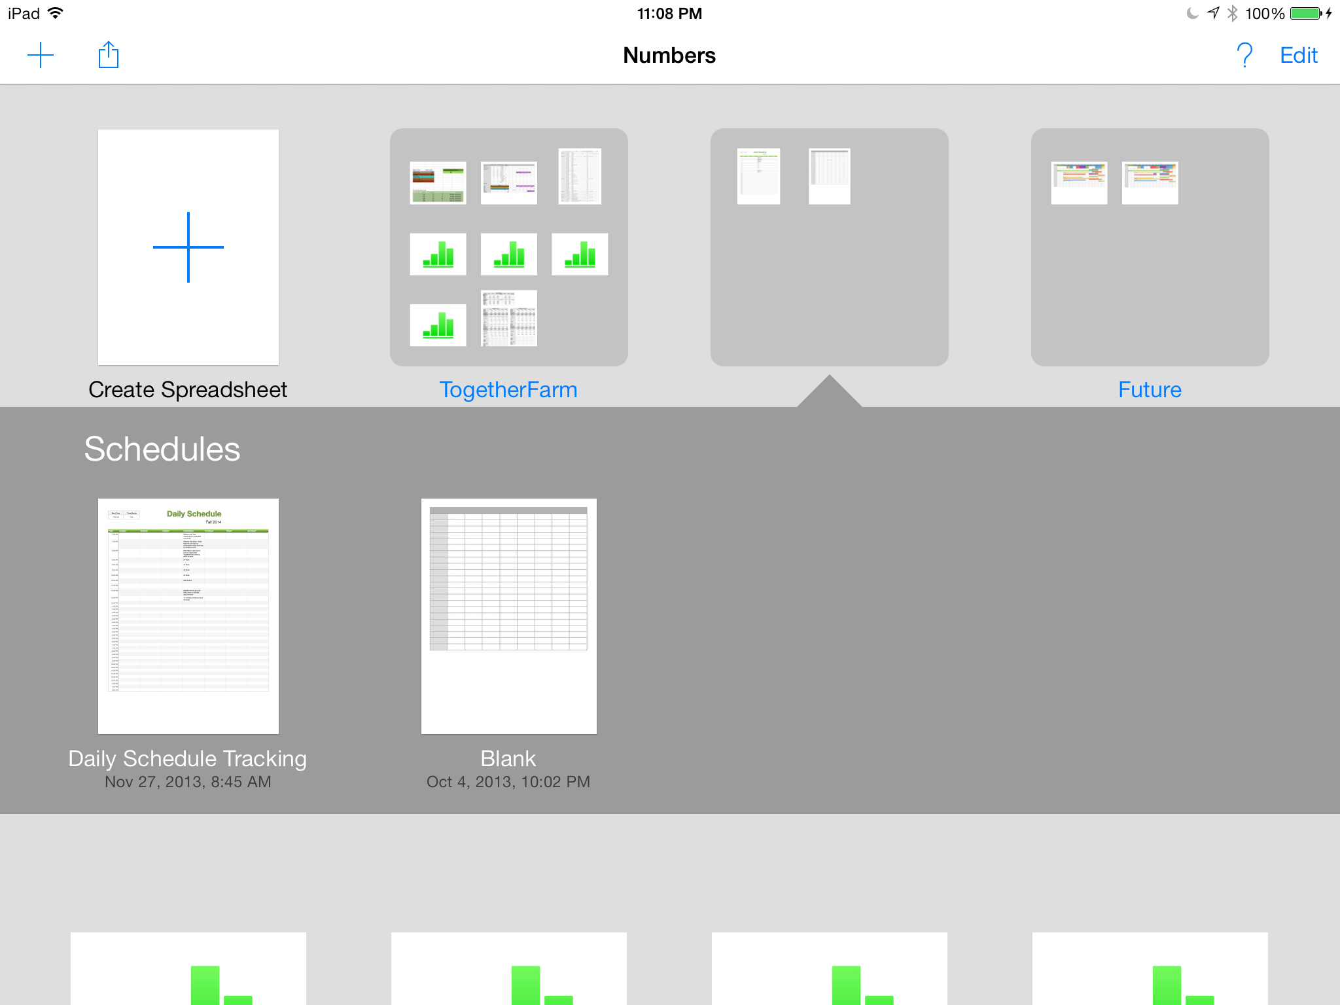Viewport: 1340px width, 1005px height.
Task: Tap the plus icon in the top toolbar
Action: tap(41, 55)
